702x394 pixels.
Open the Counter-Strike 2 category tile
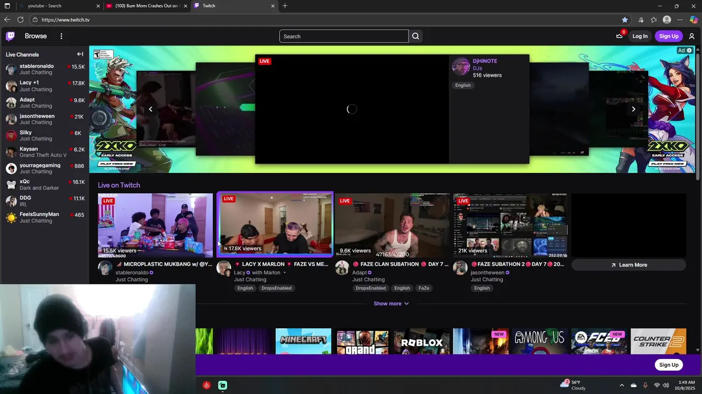coord(659,341)
